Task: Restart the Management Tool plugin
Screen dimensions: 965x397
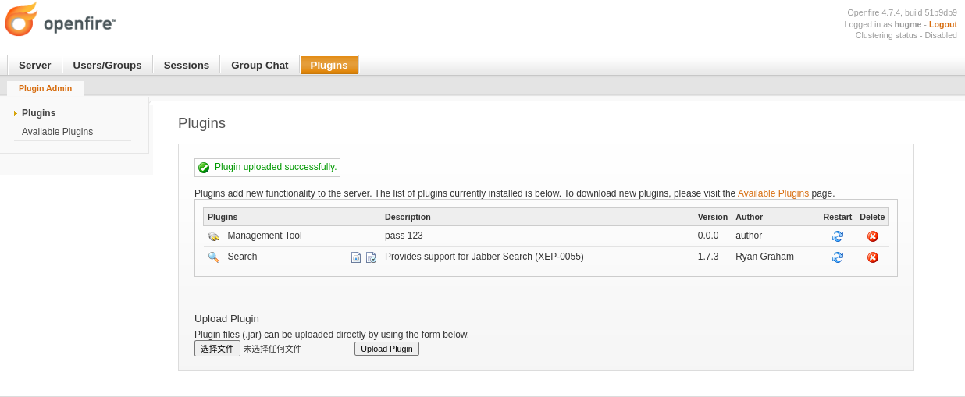Action: (x=837, y=236)
